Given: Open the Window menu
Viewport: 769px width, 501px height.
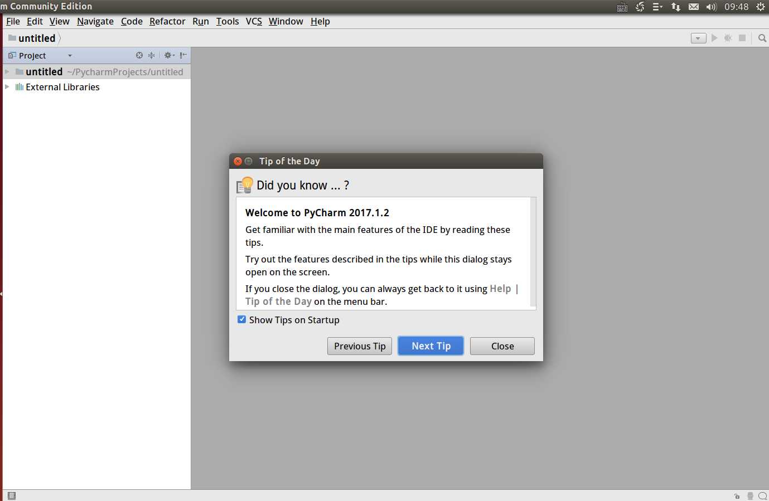Looking at the screenshot, I should [286, 21].
